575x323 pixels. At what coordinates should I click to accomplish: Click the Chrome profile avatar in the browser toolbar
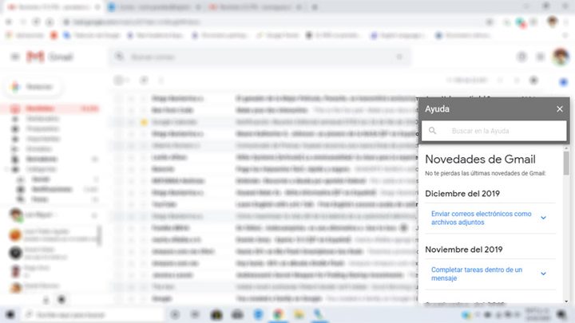552,22
